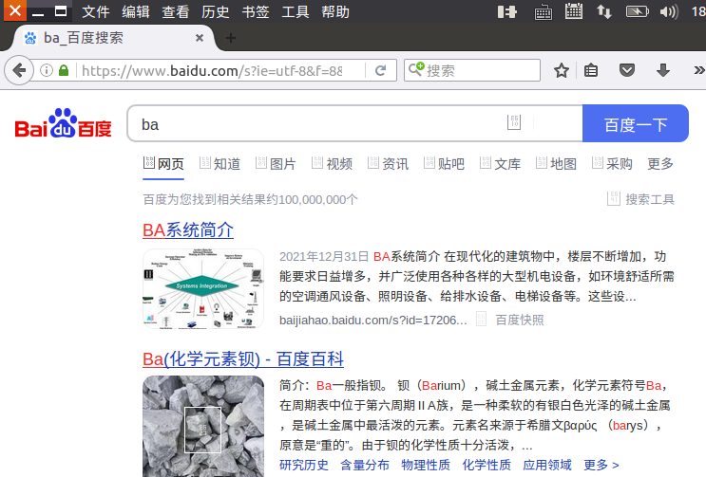Switch to the 视频 tab
The height and width of the screenshot is (477, 706).
pos(332,164)
